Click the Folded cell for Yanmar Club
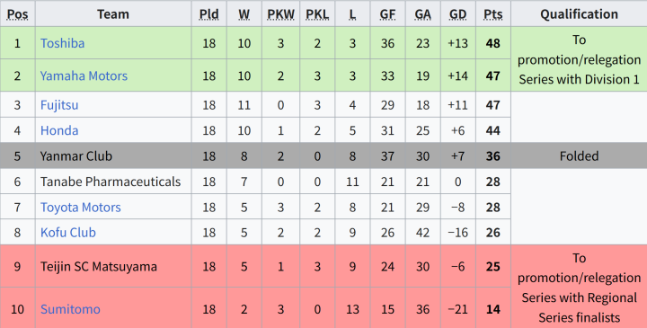 tap(579, 156)
